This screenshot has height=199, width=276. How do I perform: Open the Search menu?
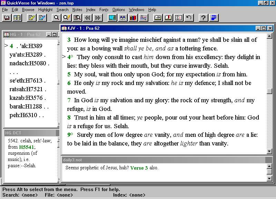62,10
